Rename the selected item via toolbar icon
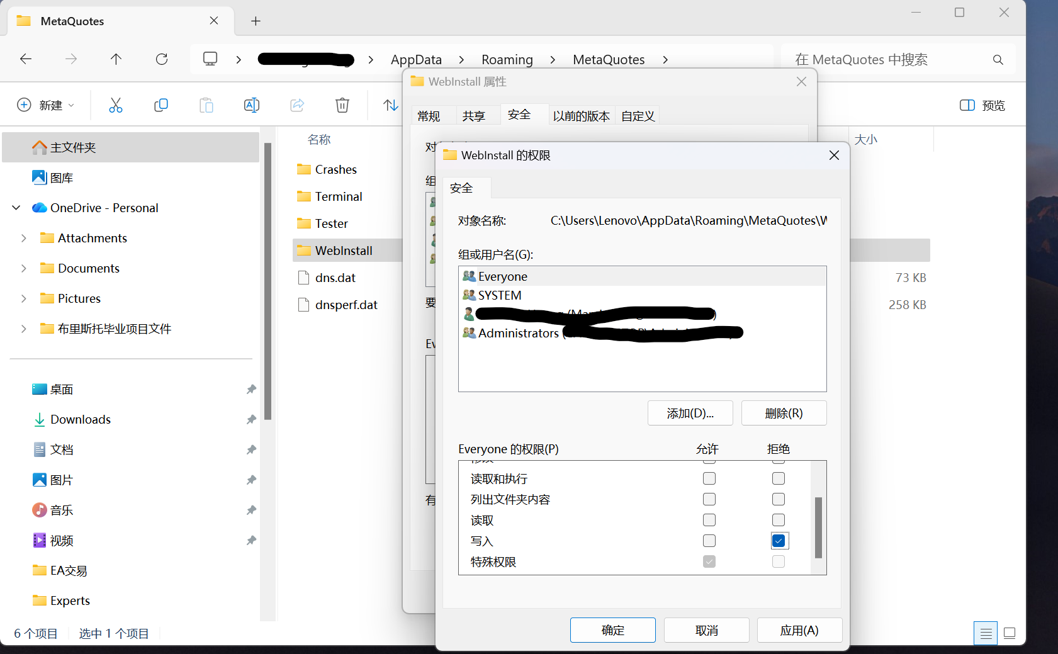1058x654 pixels. 252,105
